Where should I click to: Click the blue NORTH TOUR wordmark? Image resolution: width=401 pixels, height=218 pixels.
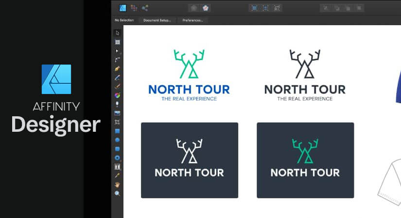point(189,90)
